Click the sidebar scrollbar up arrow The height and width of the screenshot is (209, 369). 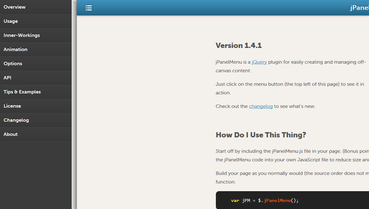click(74, 2)
